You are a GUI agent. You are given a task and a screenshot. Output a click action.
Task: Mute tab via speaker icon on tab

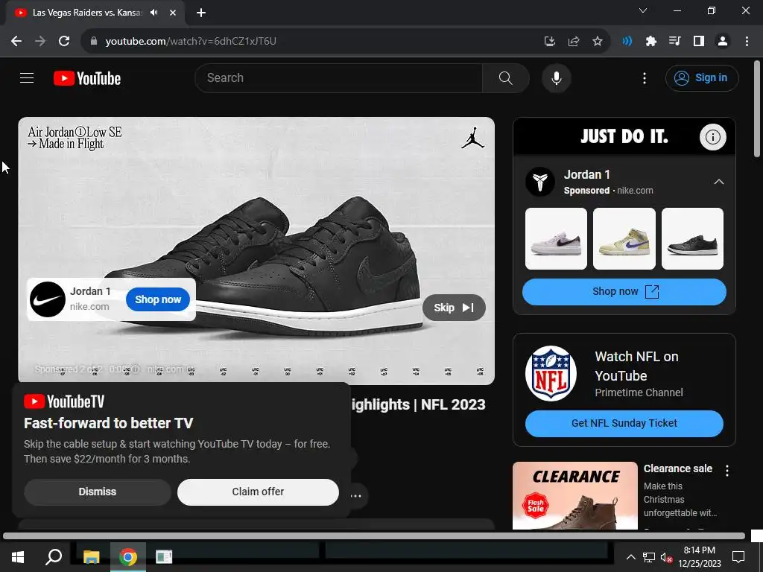coord(154,12)
